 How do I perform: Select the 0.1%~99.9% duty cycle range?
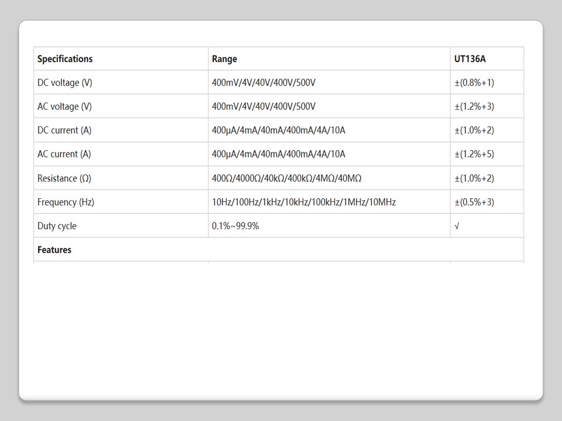click(235, 226)
